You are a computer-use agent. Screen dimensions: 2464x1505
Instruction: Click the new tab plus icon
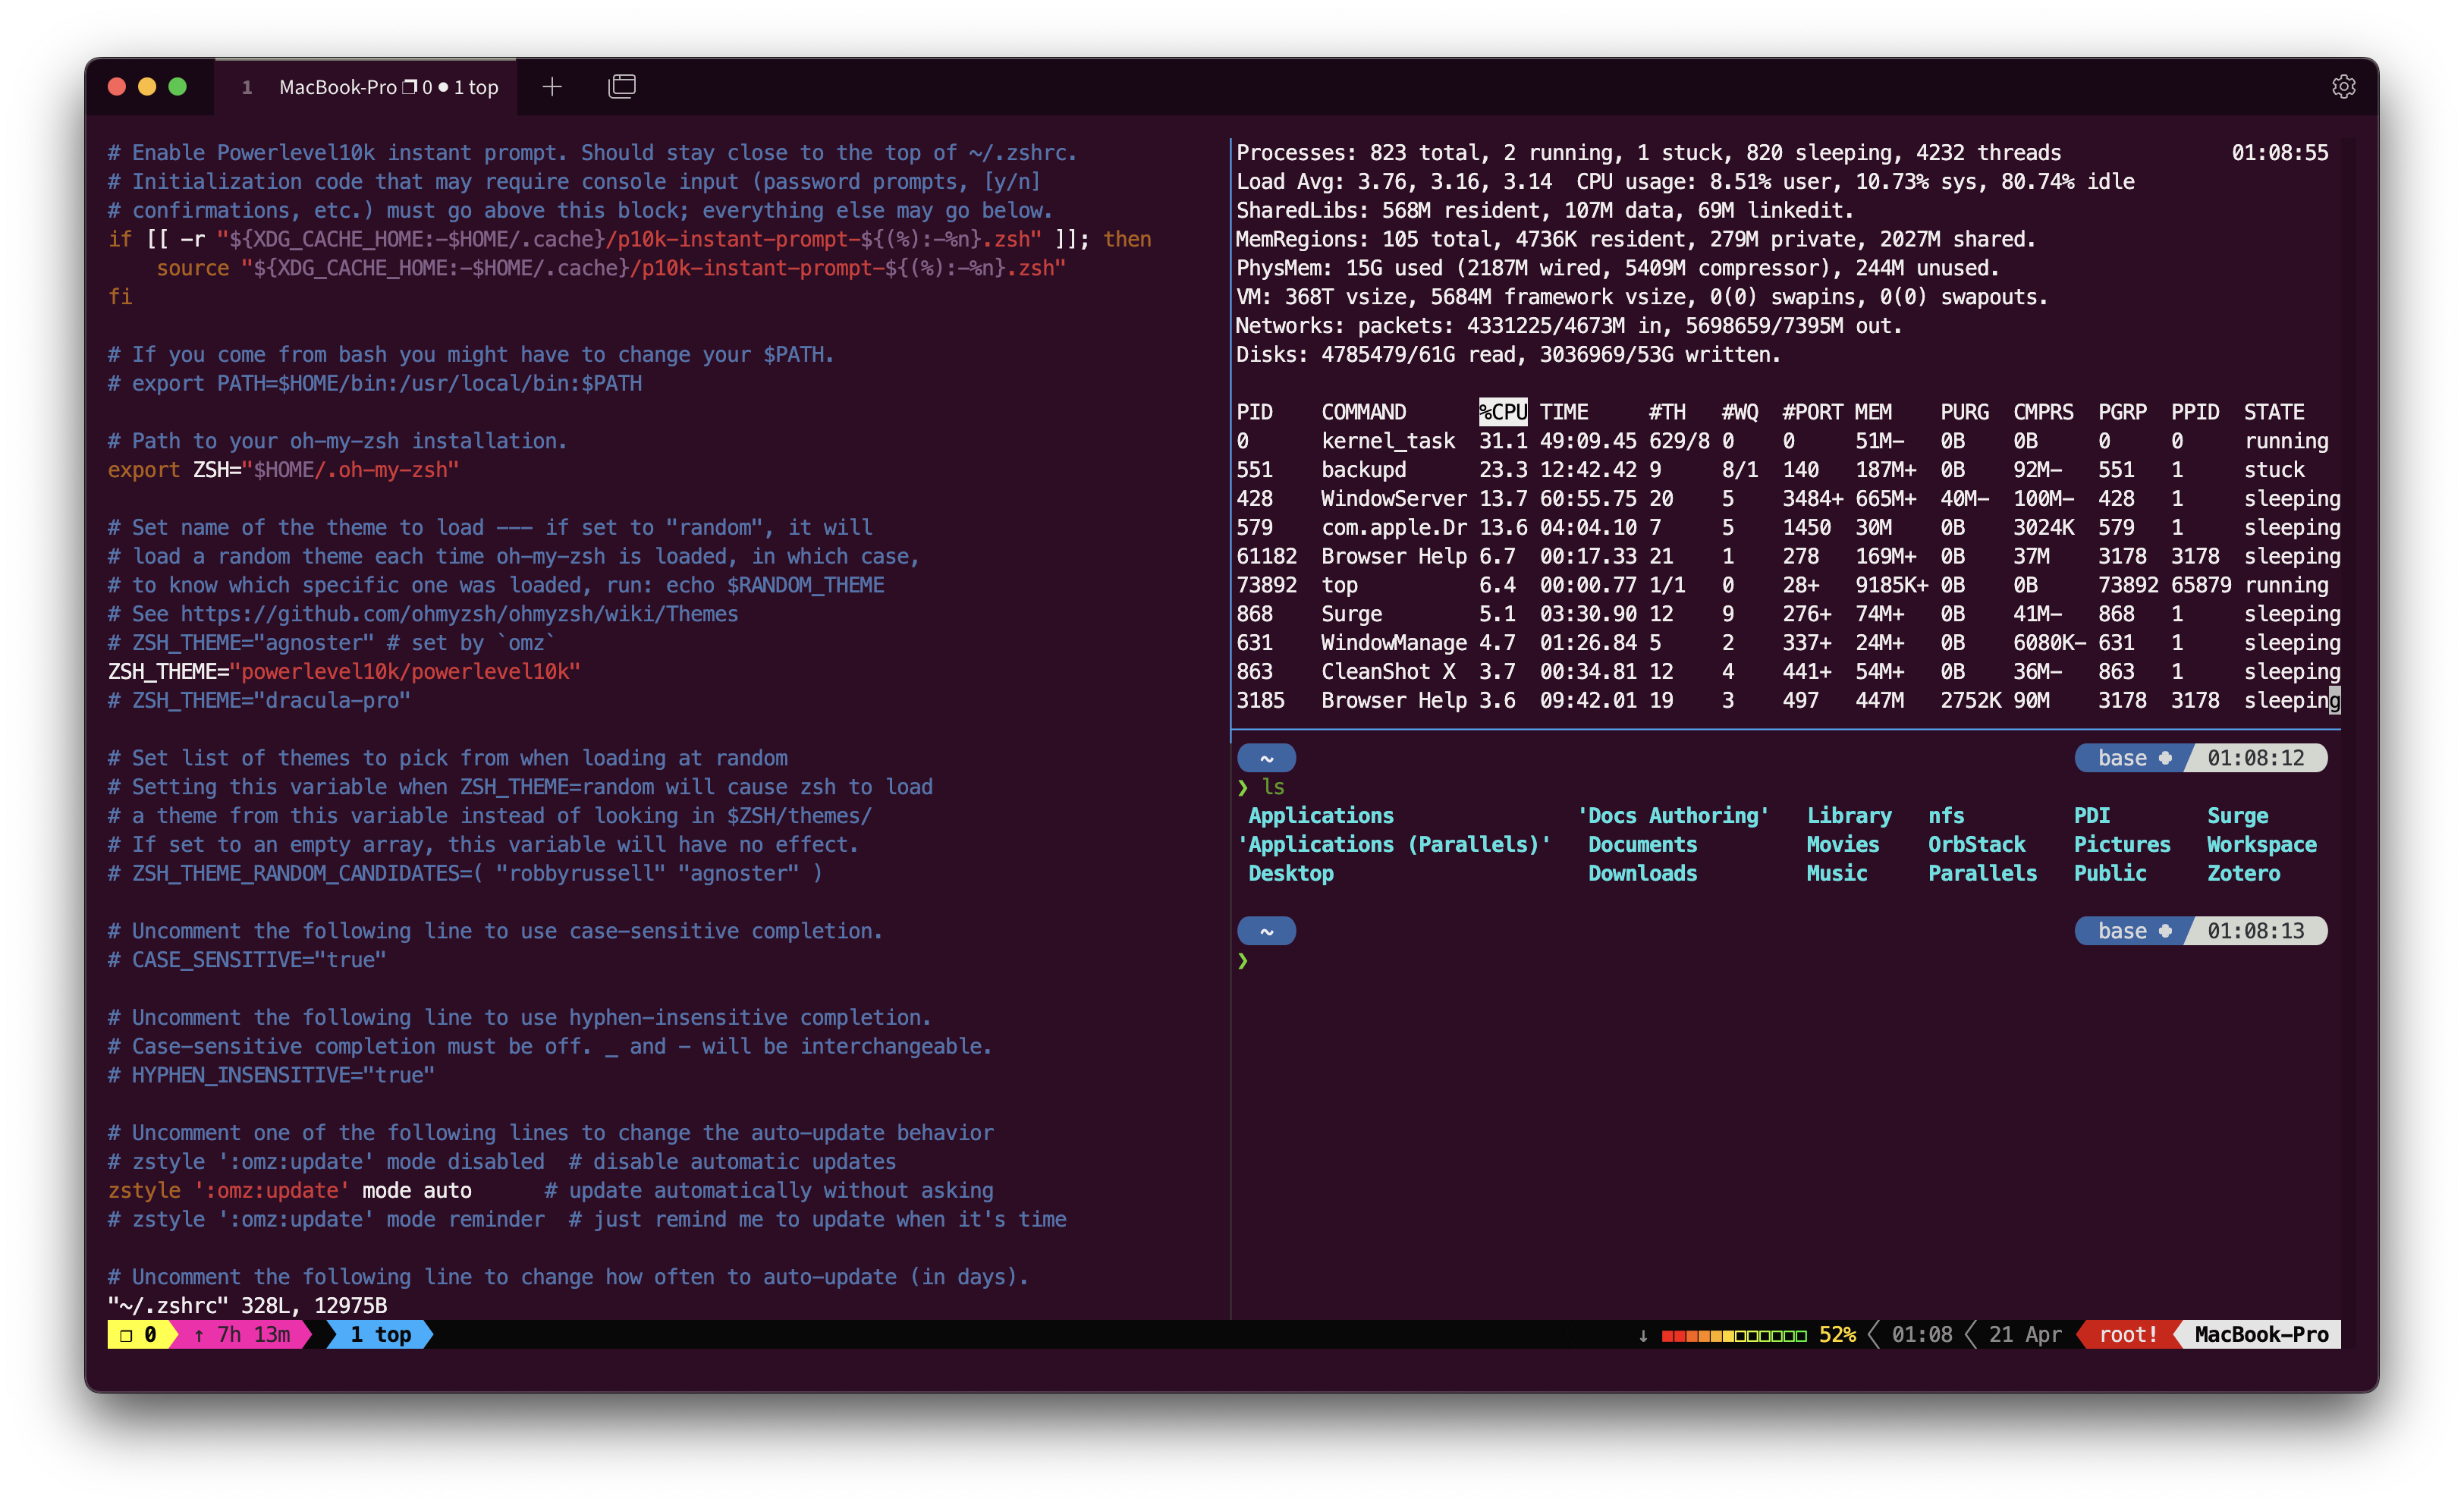point(552,87)
